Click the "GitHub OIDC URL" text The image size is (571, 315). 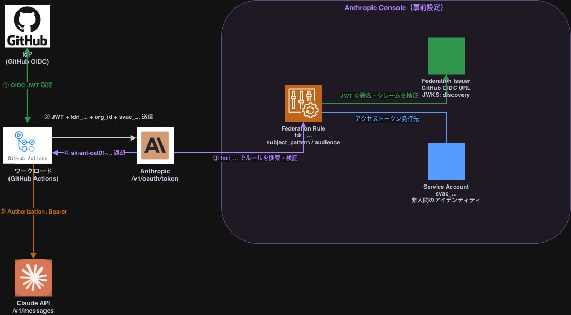tap(446, 88)
